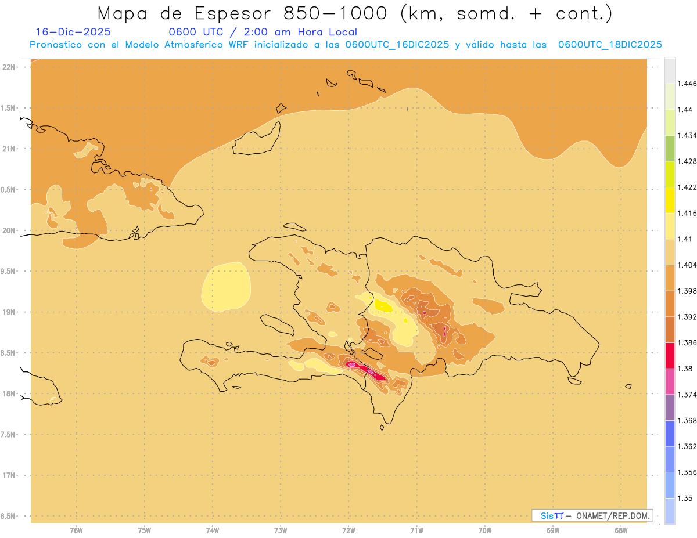Click the colorbar value "1.416"
This screenshot has height=538, width=697.
(x=687, y=213)
